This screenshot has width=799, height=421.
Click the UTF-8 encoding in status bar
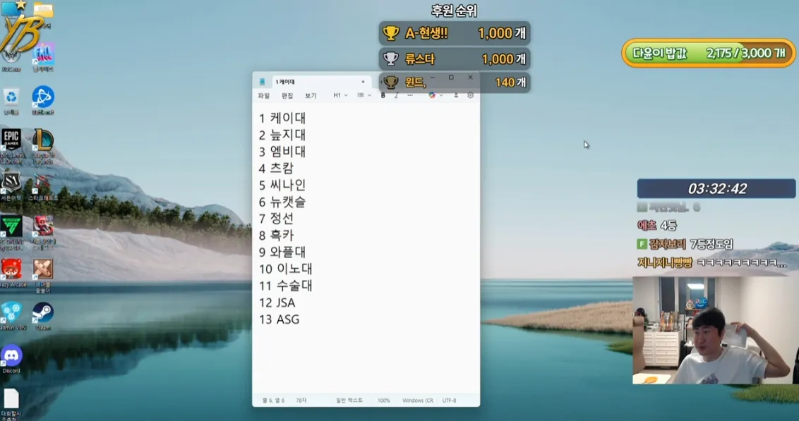click(450, 398)
